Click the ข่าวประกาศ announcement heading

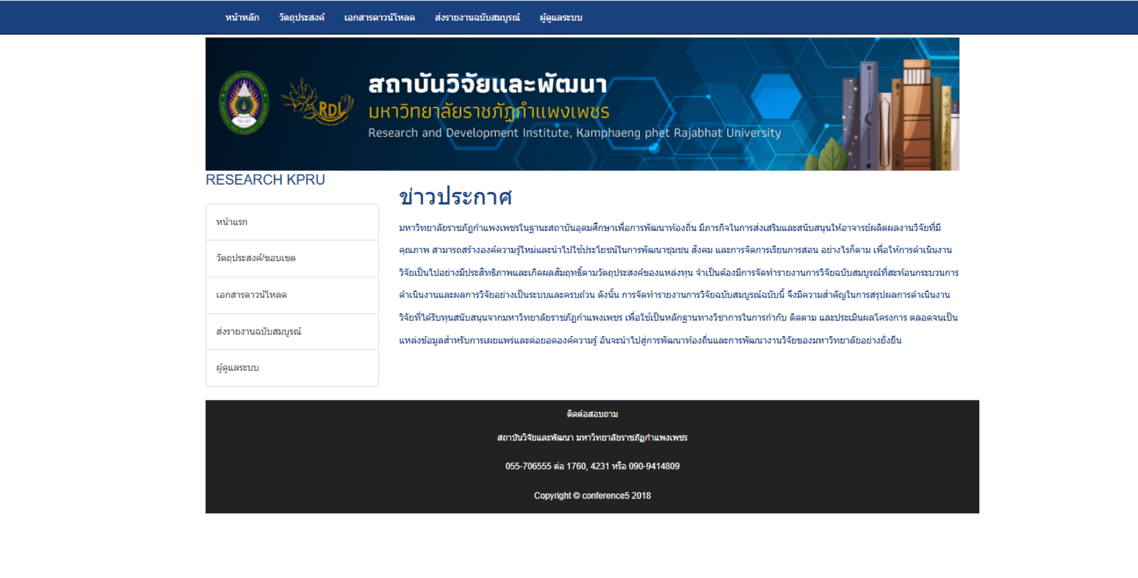tap(455, 197)
